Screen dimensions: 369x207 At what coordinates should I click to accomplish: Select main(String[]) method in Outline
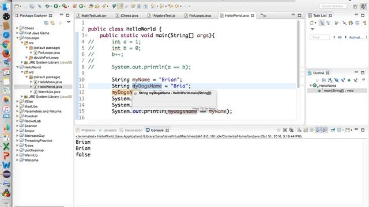pos(338,91)
